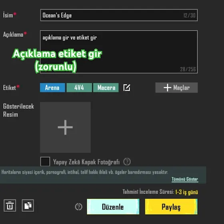The width and height of the screenshot is (224, 224).
Task: Click the Paylaş button
Action: 171,206
